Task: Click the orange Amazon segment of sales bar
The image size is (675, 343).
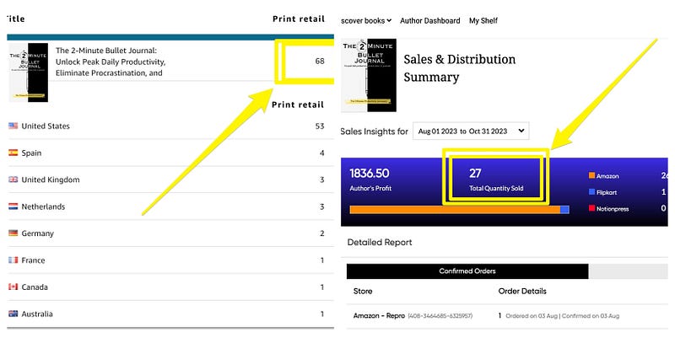Action: click(x=455, y=209)
